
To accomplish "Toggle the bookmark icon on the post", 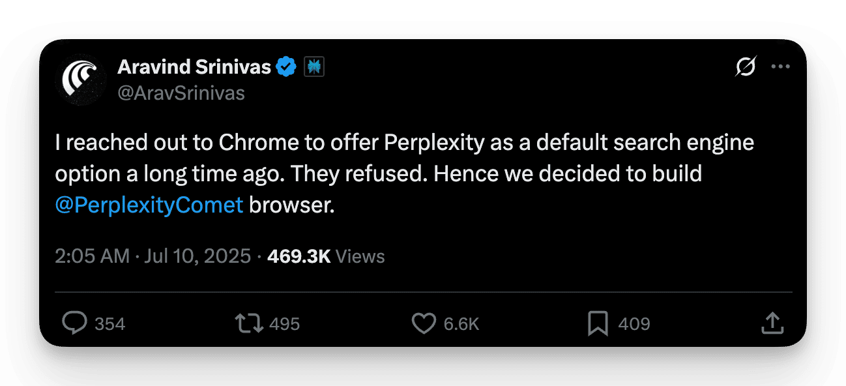I will click(x=598, y=323).
